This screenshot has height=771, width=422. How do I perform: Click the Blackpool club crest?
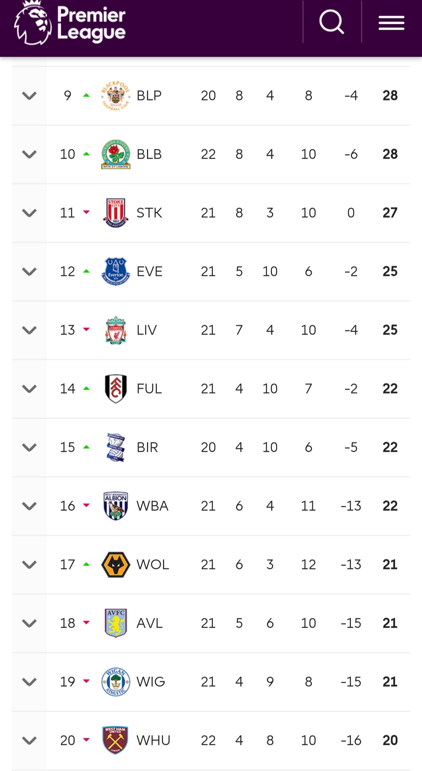[116, 96]
